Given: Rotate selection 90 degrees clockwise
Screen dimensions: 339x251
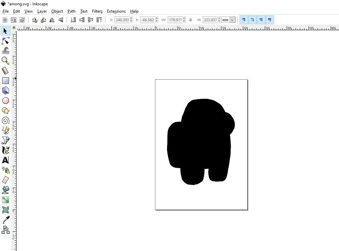Looking at the screenshot, I should pyautogui.click(x=43, y=20).
